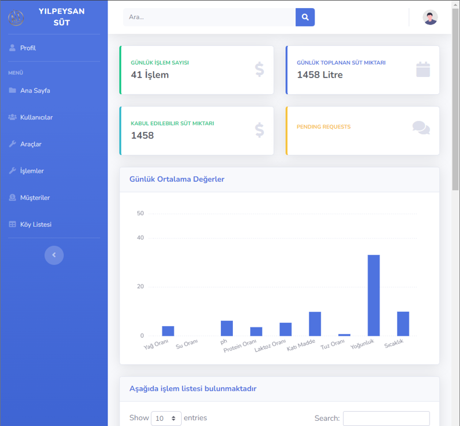Viewport: 460px width, 426px height.
Task: Open Kullanıcılar in the sidebar
Action: point(36,118)
